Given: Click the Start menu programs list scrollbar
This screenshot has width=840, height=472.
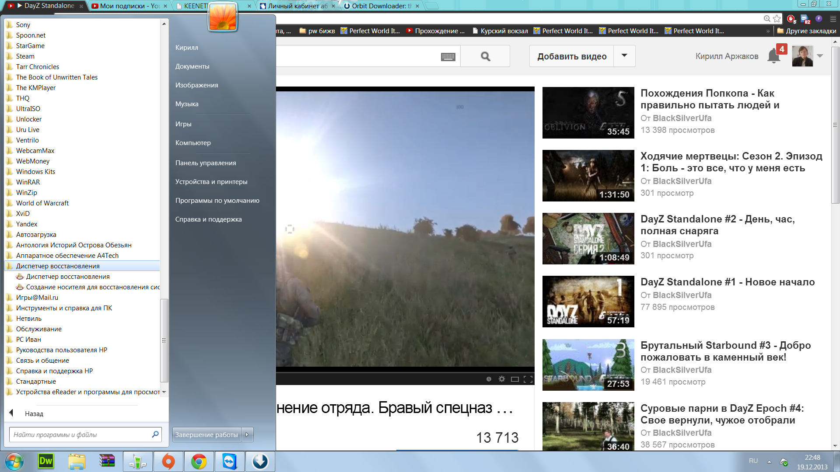Looking at the screenshot, I should click(x=164, y=340).
